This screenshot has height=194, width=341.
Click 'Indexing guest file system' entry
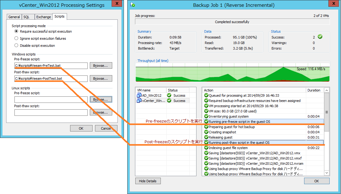(x=228, y=148)
